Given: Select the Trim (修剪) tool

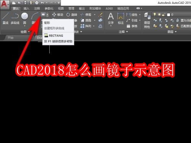Looking at the screenshot, I should 86,15.
